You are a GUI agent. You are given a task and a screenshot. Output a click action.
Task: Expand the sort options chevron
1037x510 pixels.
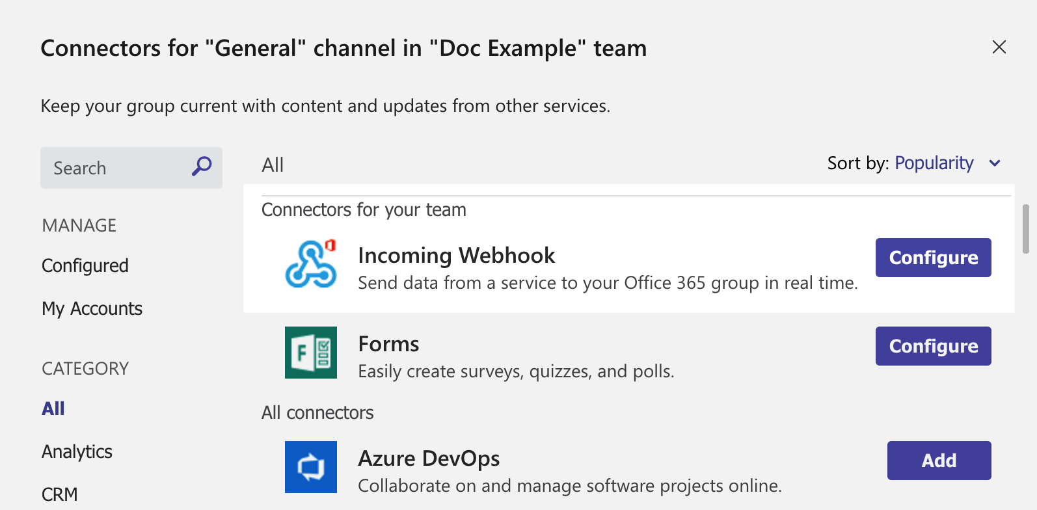coord(995,163)
